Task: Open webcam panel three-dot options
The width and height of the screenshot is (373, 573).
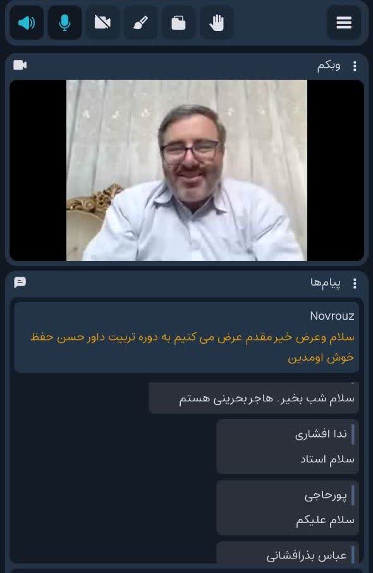Action: click(x=355, y=66)
